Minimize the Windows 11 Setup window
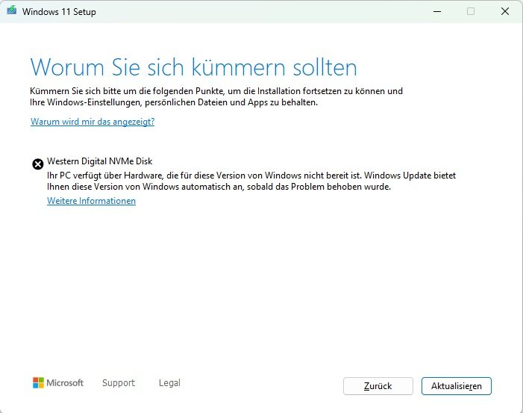Screen dimensions: 523x413 tap(437, 11)
